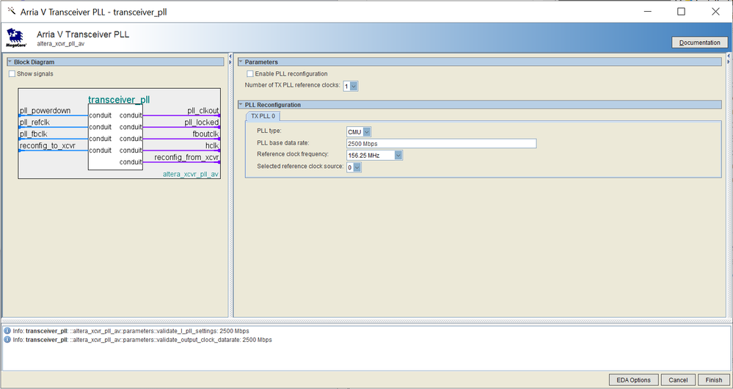Click the first info message icon
This screenshot has width=733, height=389.
click(7, 331)
